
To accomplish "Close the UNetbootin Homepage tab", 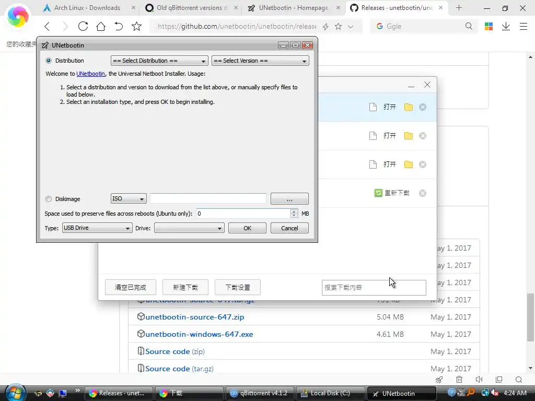I will tap(338, 7).
